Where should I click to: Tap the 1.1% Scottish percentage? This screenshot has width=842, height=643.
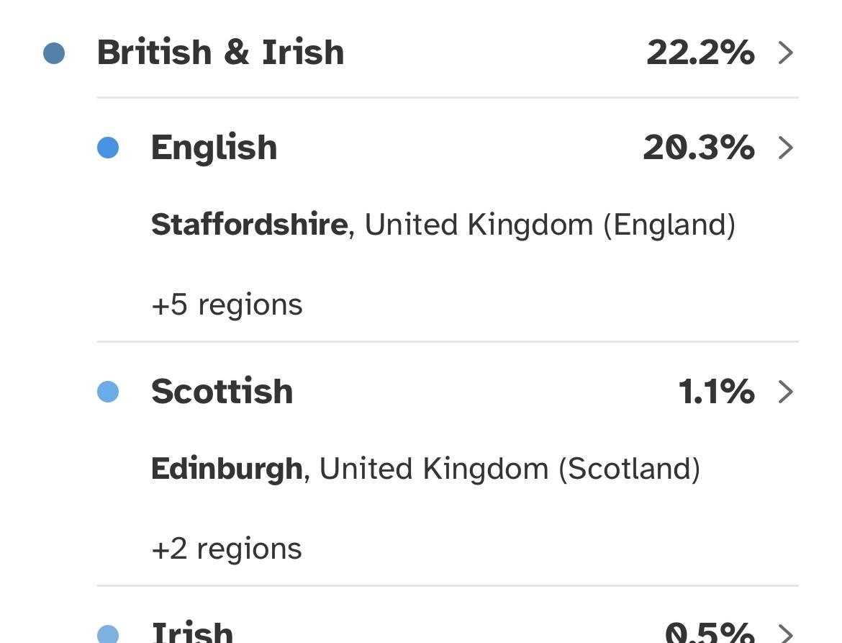click(715, 392)
